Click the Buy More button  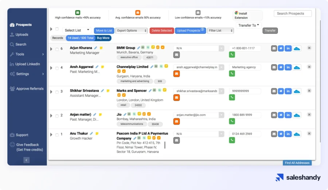(x=103, y=38)
